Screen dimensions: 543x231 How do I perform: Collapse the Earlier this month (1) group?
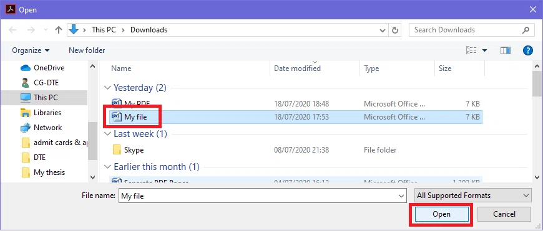click(108, 167)
